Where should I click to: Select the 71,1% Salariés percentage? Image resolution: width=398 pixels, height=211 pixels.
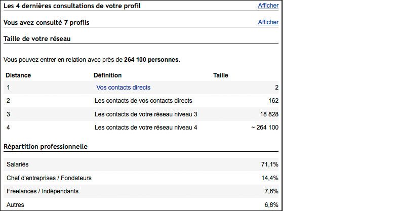[x=269, y=164]
